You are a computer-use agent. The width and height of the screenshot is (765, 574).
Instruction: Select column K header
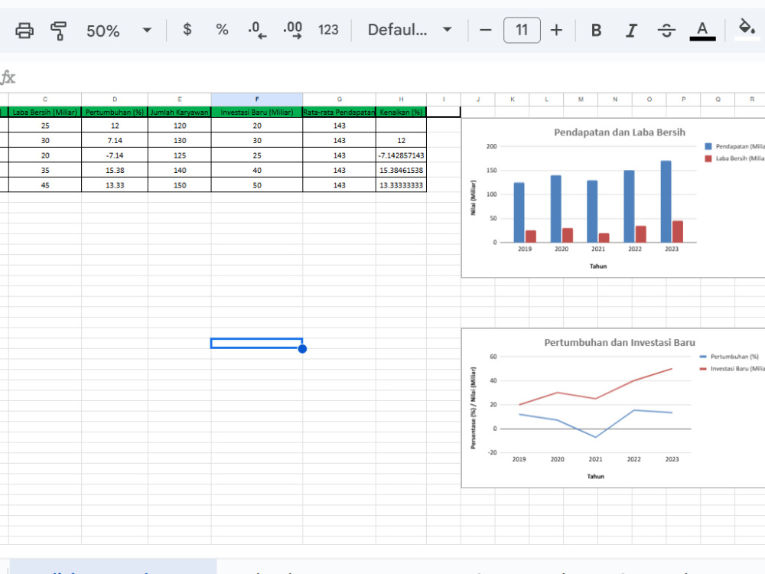pos(513,99)
